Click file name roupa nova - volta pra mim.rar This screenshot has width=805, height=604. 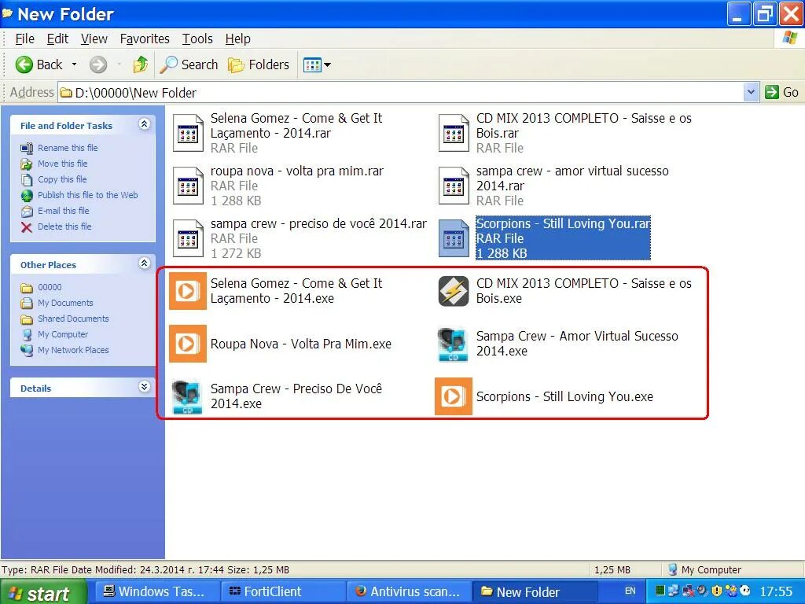point(296,171)
